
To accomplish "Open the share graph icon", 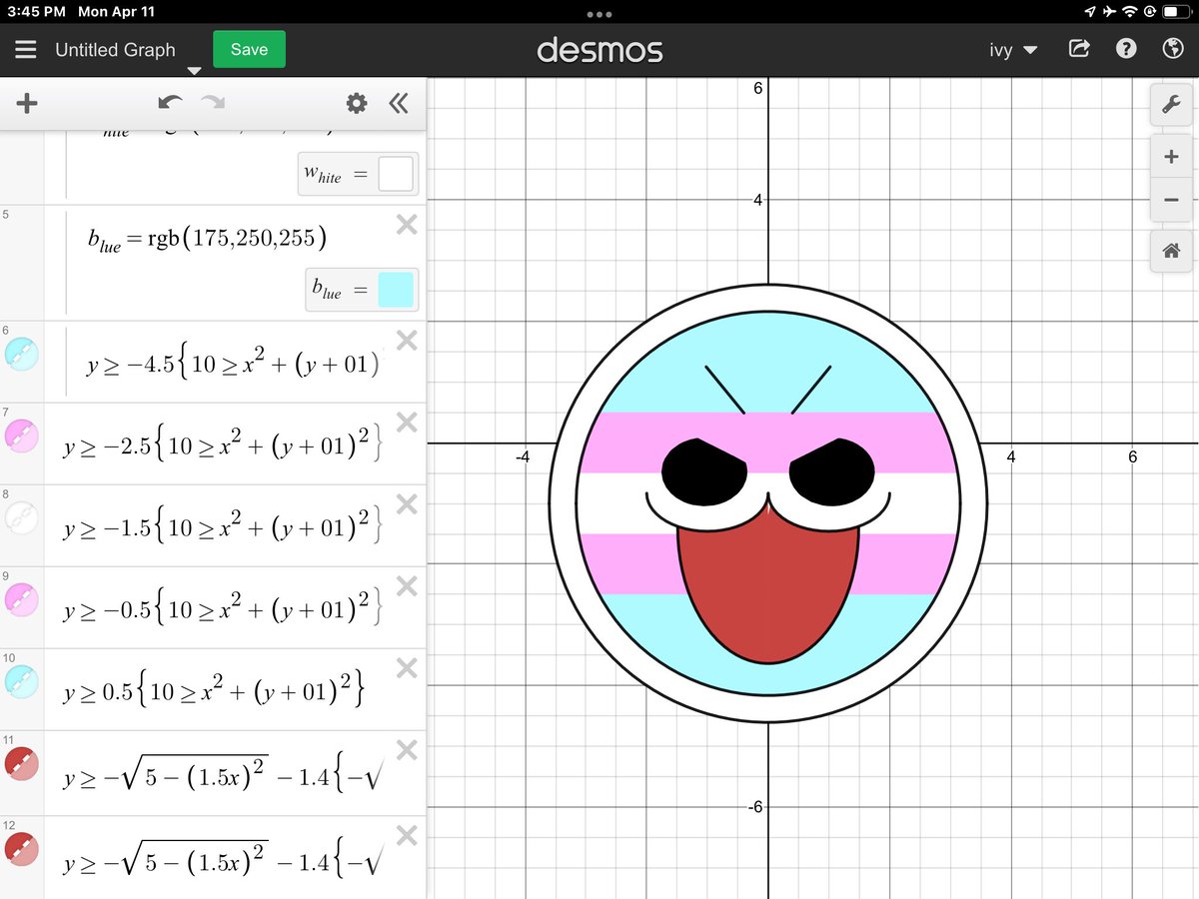I will pos(1079,48).
